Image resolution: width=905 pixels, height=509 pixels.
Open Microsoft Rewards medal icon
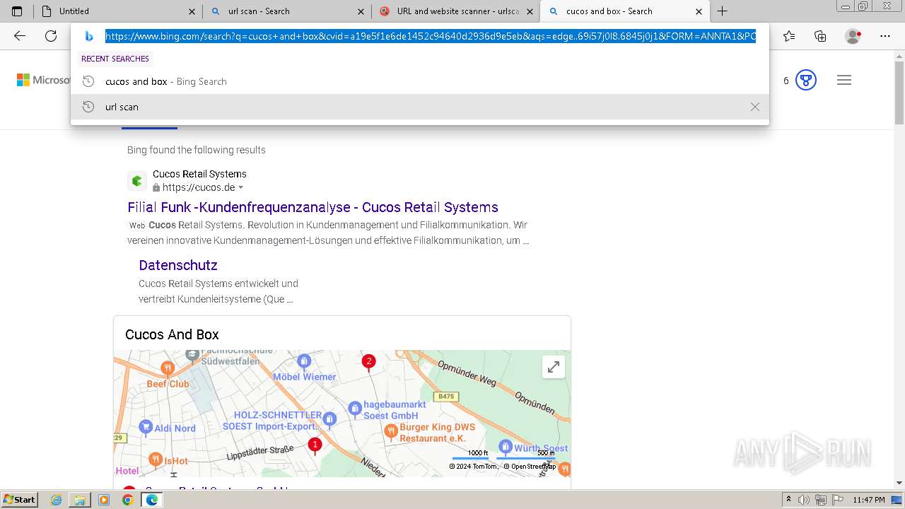[806, 80]
